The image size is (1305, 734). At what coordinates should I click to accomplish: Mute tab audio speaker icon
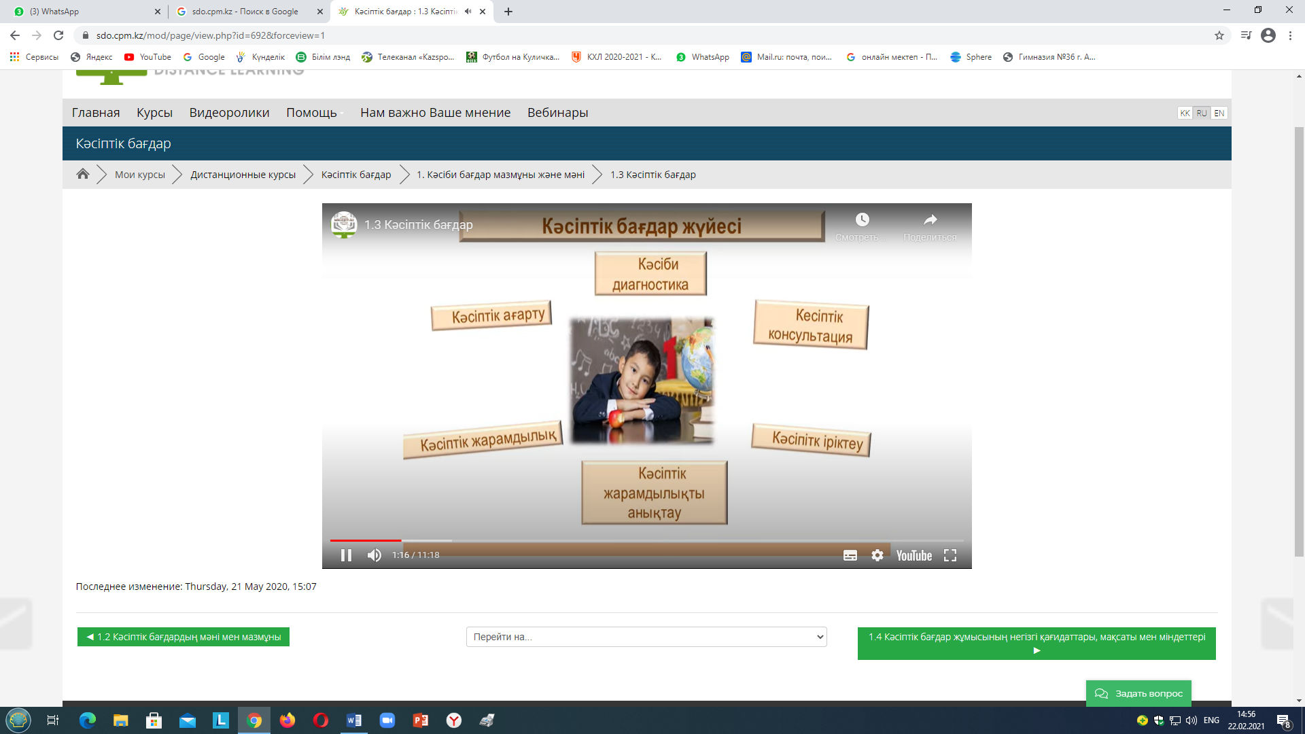pyautogui.click(x=468, y=12)
